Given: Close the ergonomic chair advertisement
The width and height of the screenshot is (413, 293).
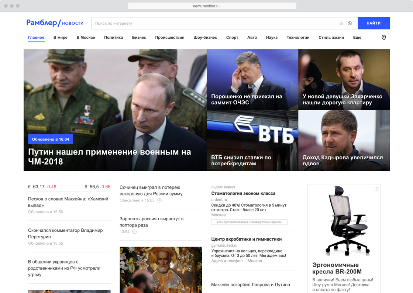Looking at the screenshot, I should [x=377, y=188].
